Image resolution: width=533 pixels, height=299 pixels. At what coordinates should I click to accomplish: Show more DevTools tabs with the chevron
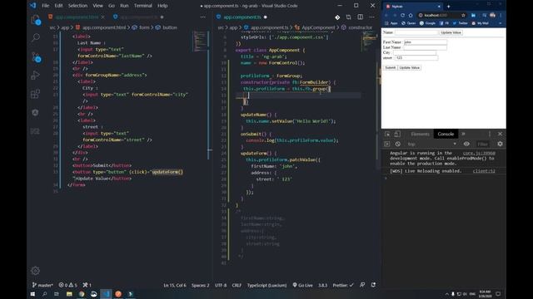click(463, 135)
